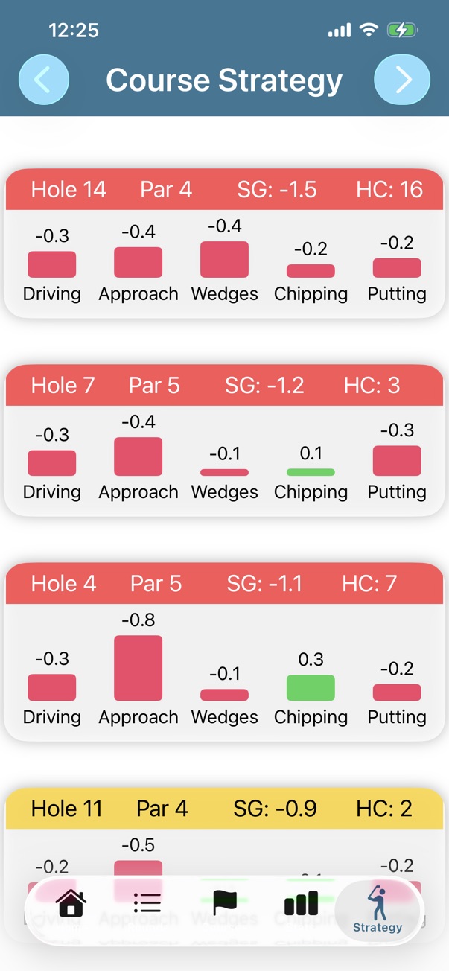Switch to the Strategy tab
449x971 pixels.
coord(378,908)
